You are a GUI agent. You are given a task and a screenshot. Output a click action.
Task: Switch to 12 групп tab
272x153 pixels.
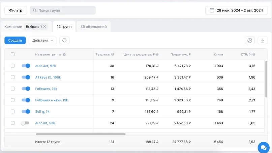64,27
